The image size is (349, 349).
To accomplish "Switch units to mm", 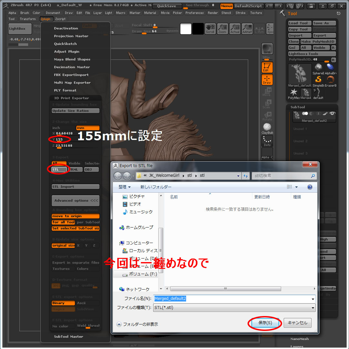I will pos(88,128).
